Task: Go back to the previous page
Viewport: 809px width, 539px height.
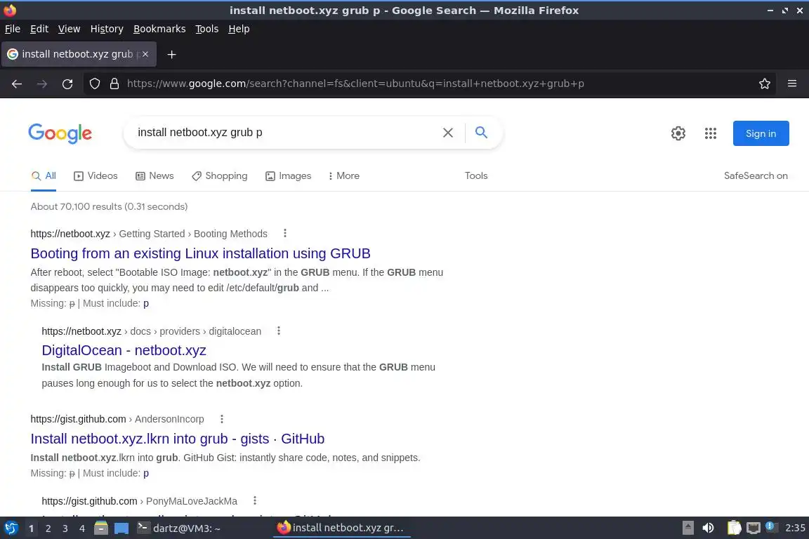Action: pyautogui.click(x=17, y=84)
